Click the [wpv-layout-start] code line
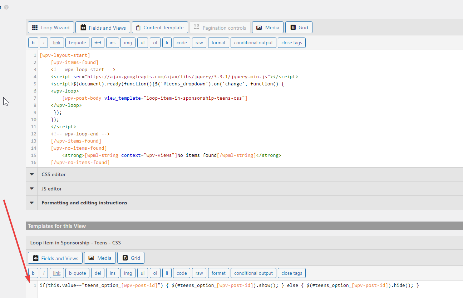463x298 pixels. pos(65,55)
